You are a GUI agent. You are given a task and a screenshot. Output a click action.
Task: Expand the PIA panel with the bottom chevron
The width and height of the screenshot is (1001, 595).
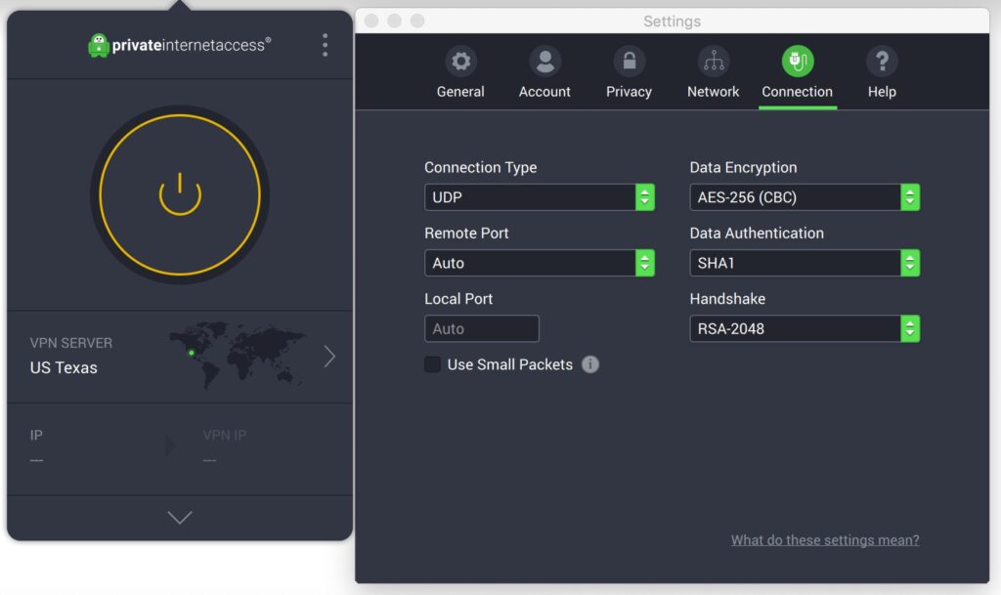[x=180, y=518]
